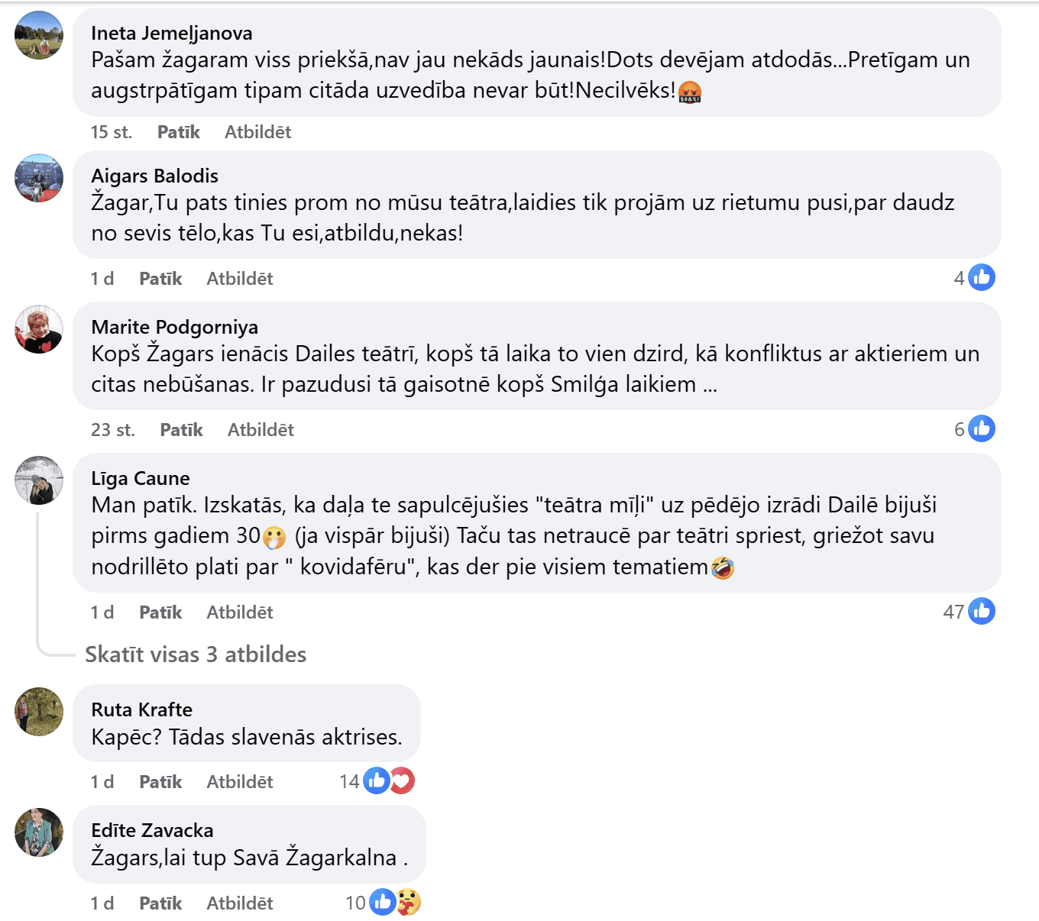Click the like reaction icon on Aigars Balodis' comment
The height and width of the screenshot is (921, 1039).
982,277
